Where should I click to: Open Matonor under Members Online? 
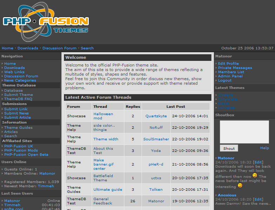tap(47, 174)
